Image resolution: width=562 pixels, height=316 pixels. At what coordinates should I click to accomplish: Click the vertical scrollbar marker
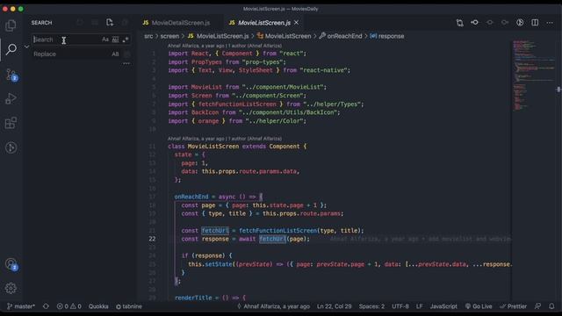point(558,90)
